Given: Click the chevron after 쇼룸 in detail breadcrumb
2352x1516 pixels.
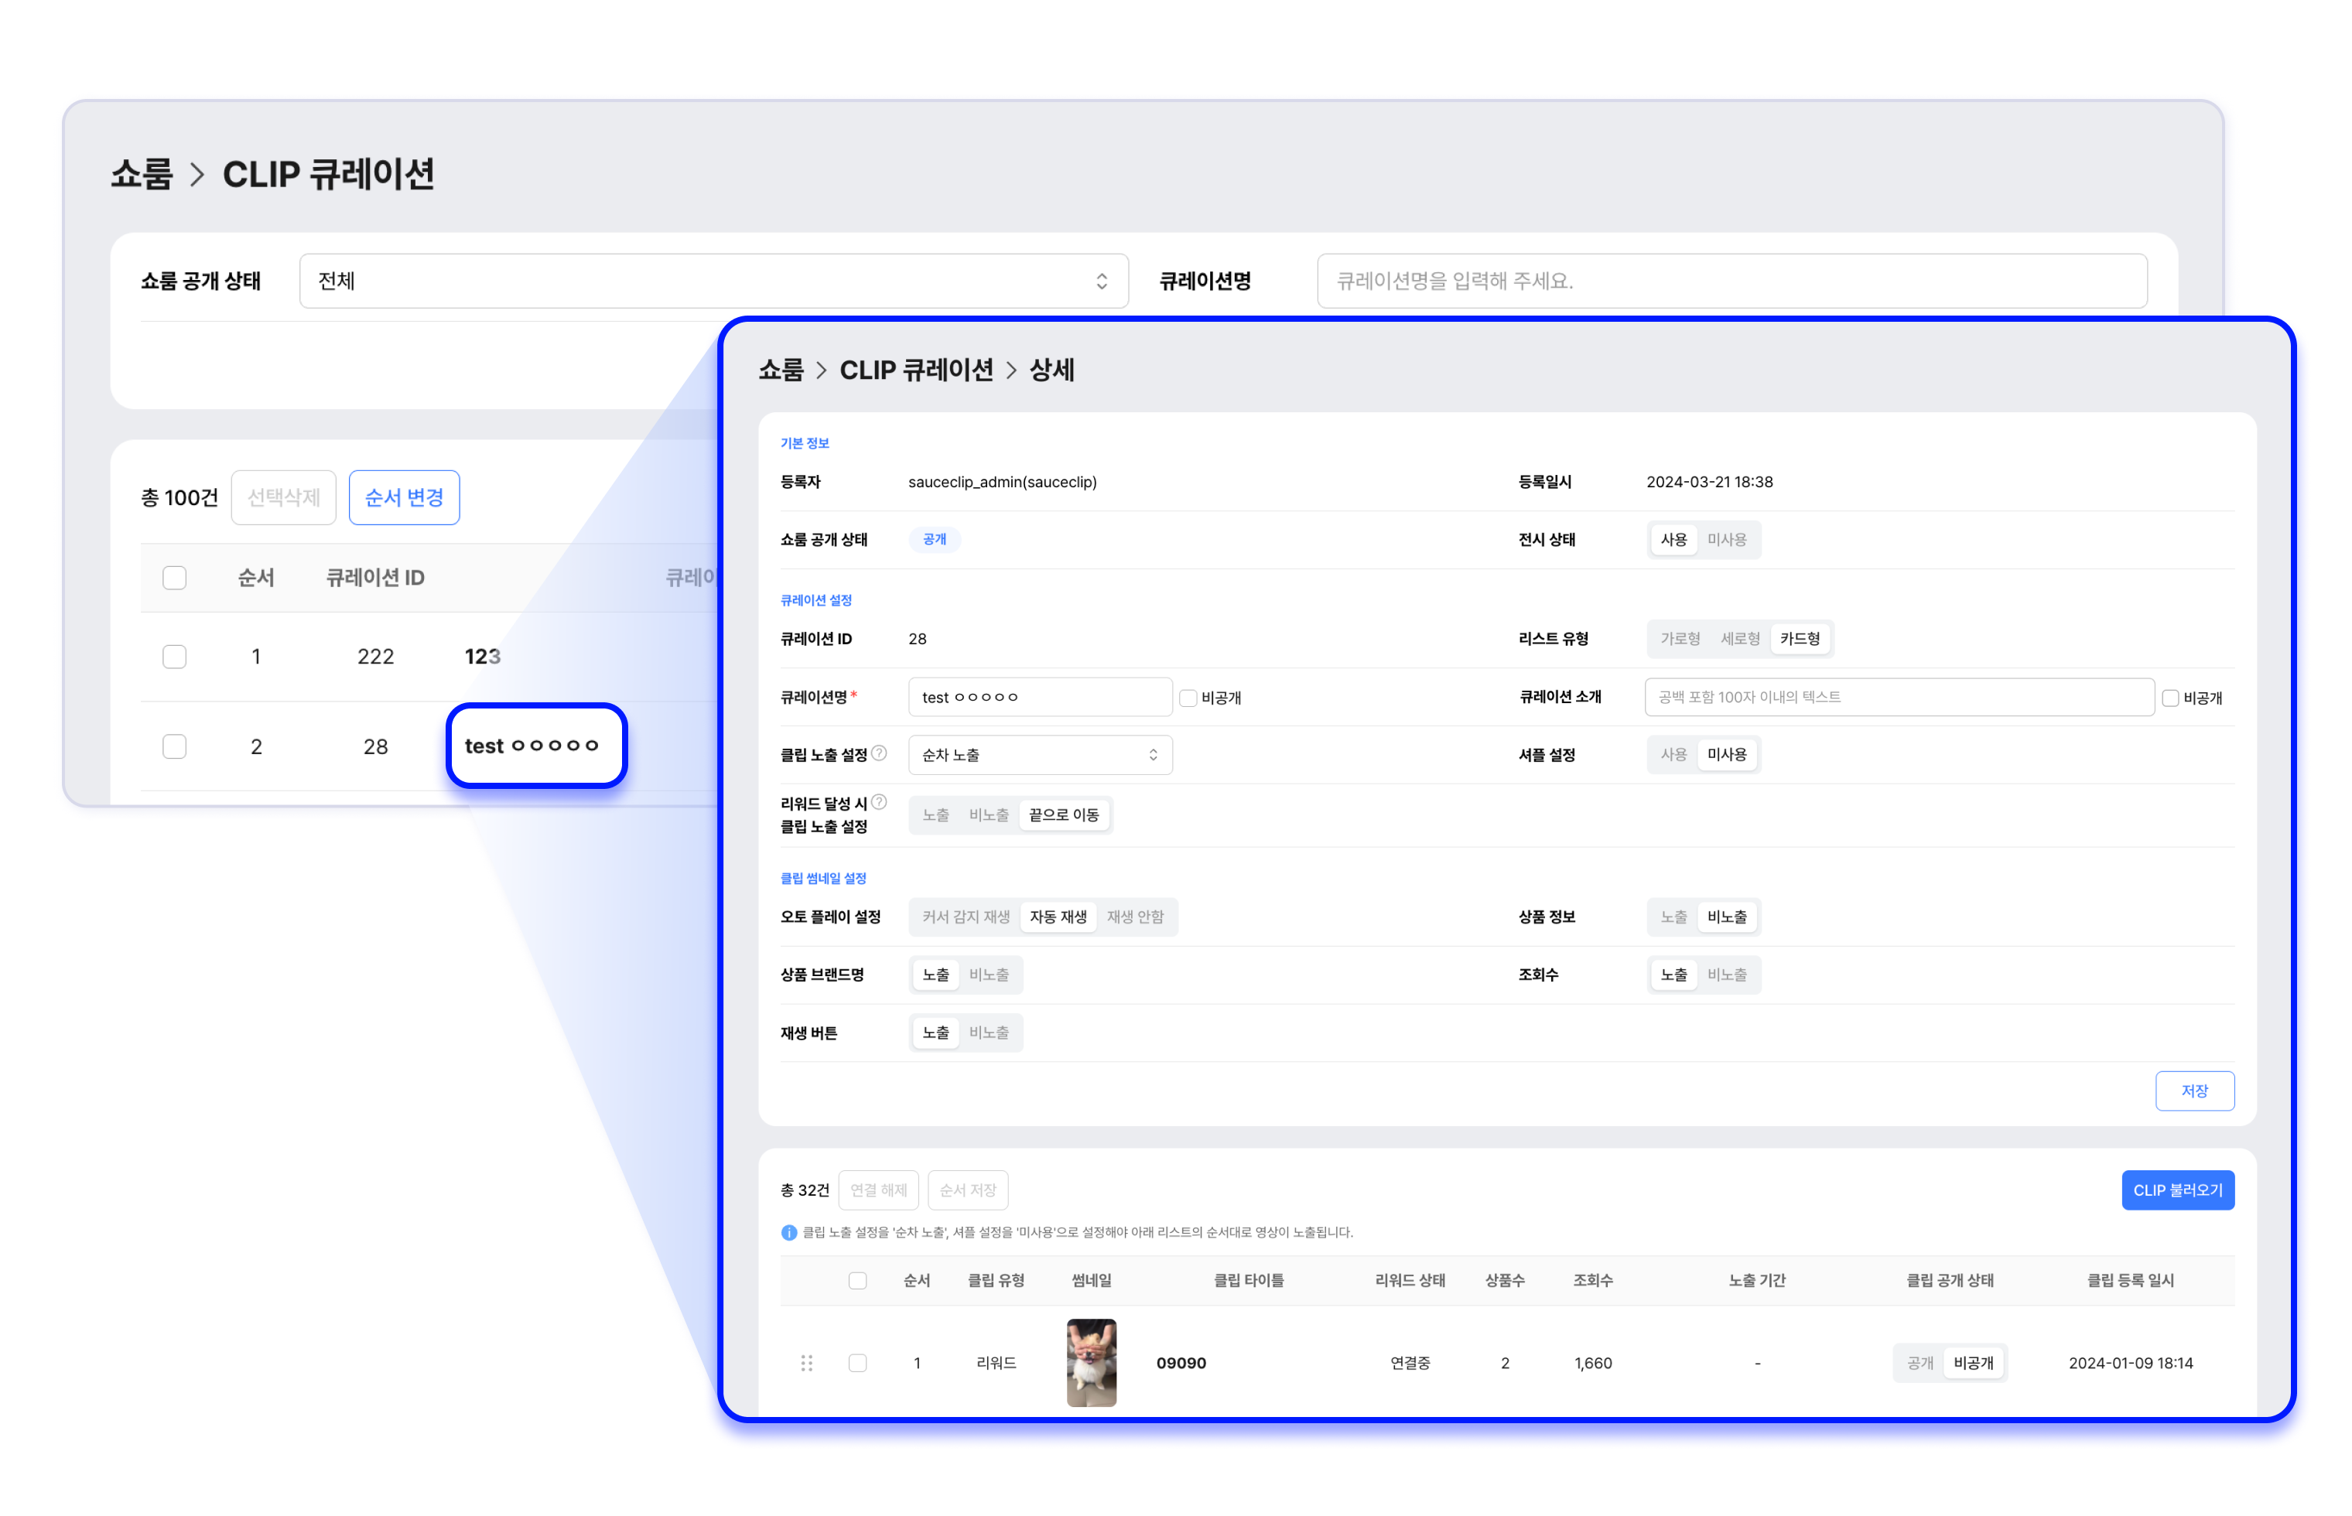Looking at the screenshot, I should (x=821, y=371).
